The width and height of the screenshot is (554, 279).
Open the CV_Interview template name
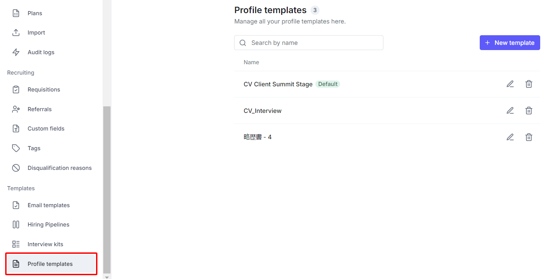coord(262,111)
